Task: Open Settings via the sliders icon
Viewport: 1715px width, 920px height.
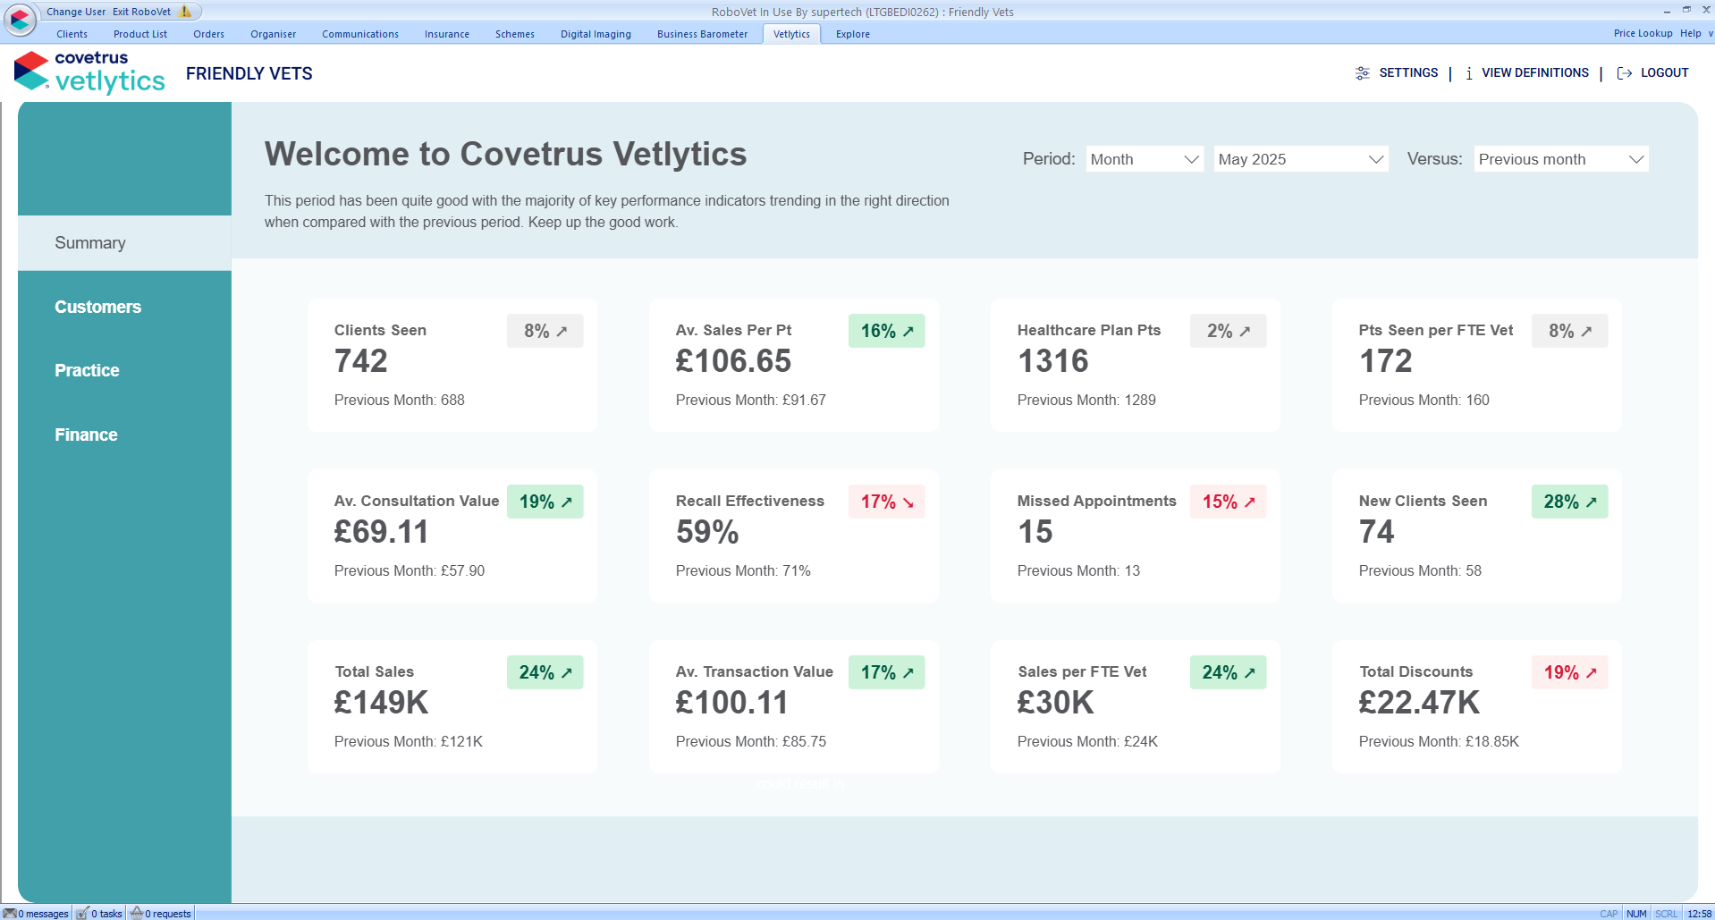Action: [x=1362, y=72]
